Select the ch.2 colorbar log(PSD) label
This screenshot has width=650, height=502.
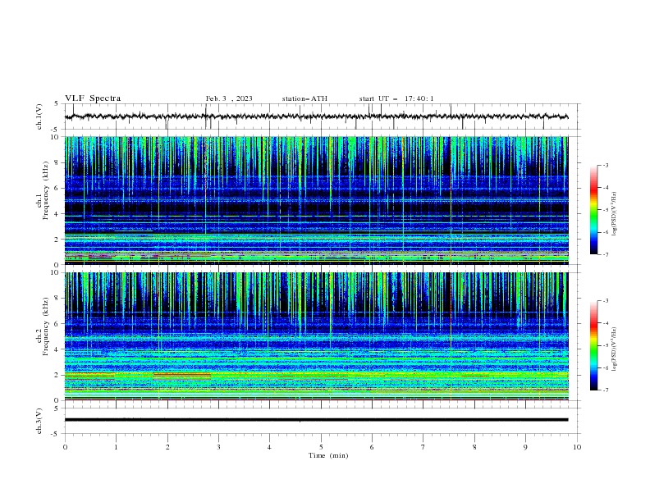tap(614, 349)
